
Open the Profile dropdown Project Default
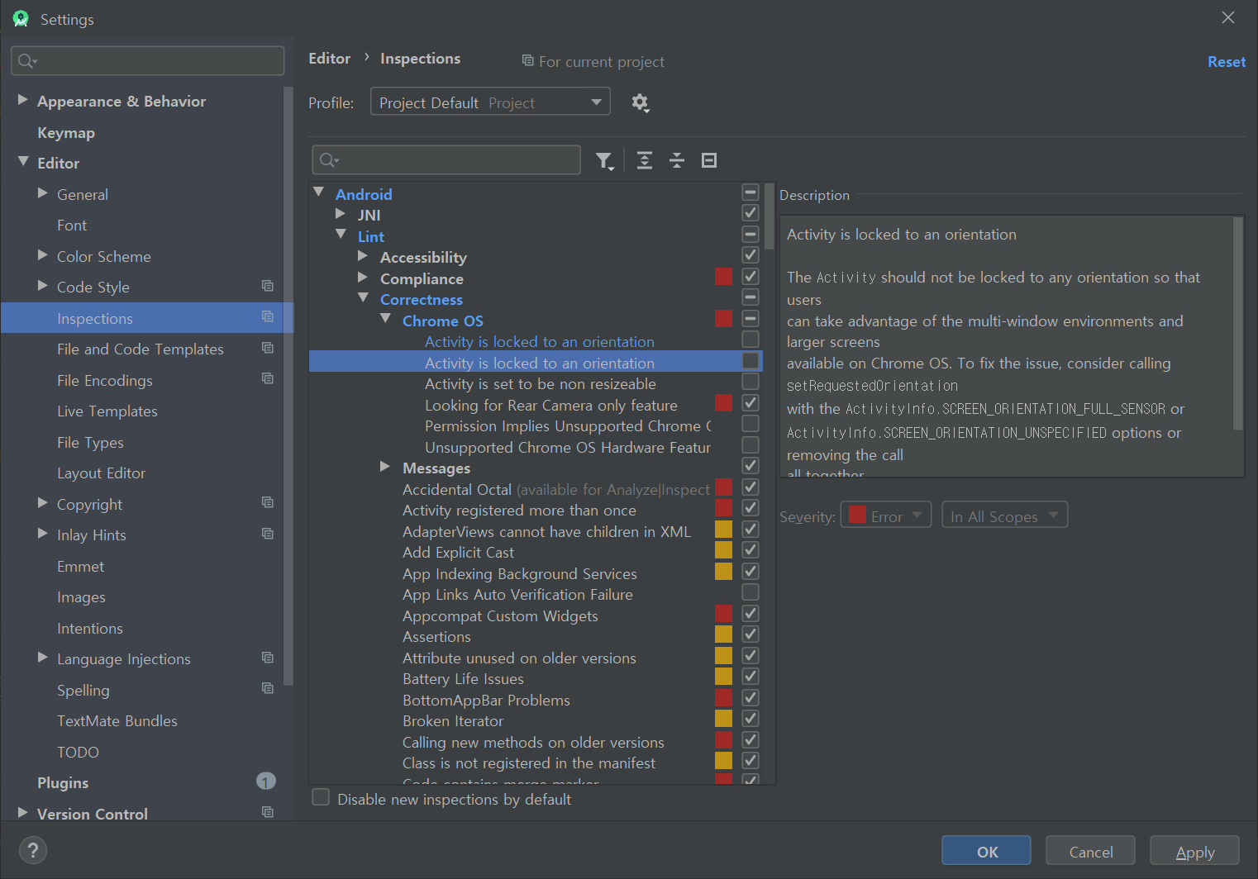point(489,102)
